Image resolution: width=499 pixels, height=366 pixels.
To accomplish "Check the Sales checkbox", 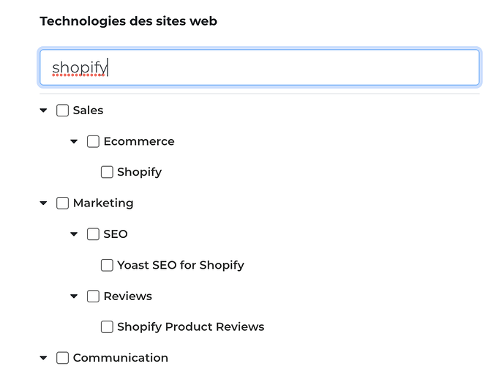I will pos(62,111).
